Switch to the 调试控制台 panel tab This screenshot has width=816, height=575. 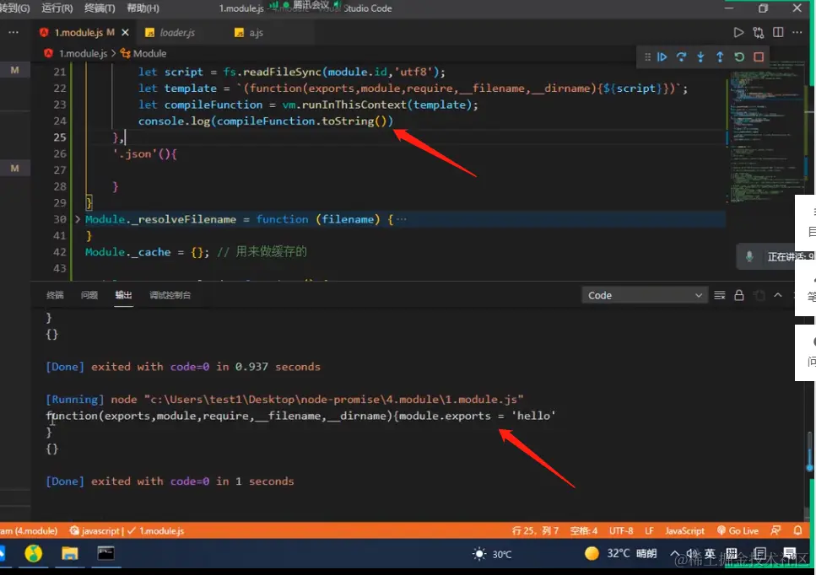(170, 295)
